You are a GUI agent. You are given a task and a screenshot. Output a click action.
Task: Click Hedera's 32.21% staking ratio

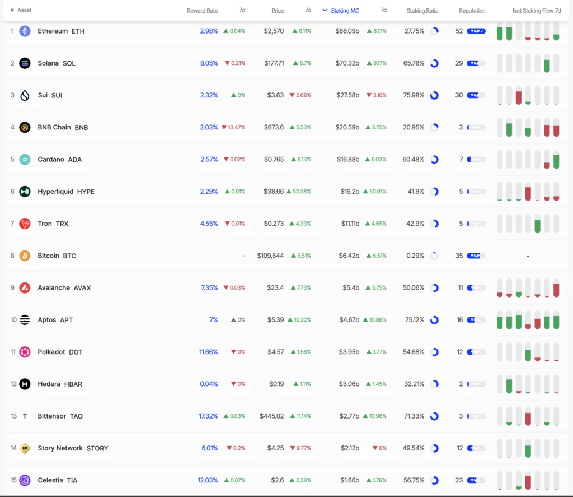(414, 384)
